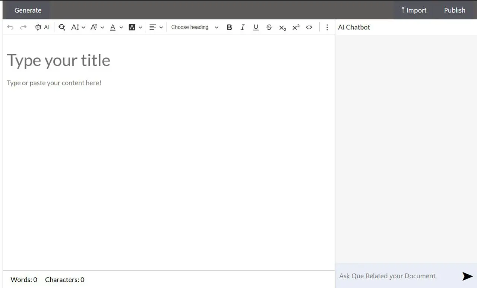Toggle bold formatting
This screenshot has height=288, width=477.
pyautogui.click(x=229, y=27)
